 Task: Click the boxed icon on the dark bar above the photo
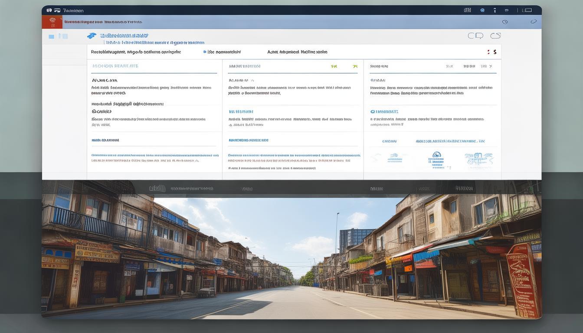(x=157, y=188)
